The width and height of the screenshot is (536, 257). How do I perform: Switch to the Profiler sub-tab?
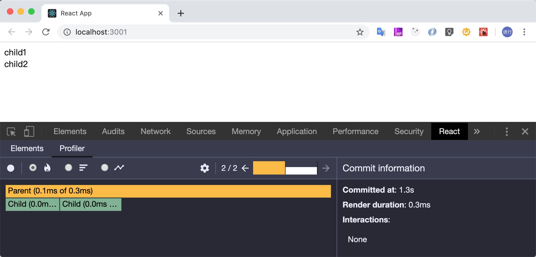pos(72,148)
